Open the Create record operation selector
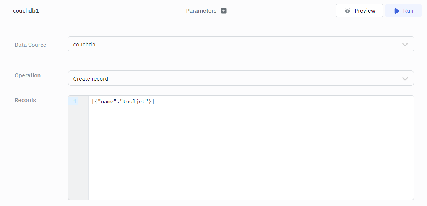Viewport: 427px width, 206px height. [229, 78]
